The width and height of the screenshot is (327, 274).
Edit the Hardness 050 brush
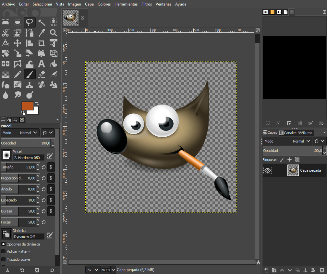50,156
